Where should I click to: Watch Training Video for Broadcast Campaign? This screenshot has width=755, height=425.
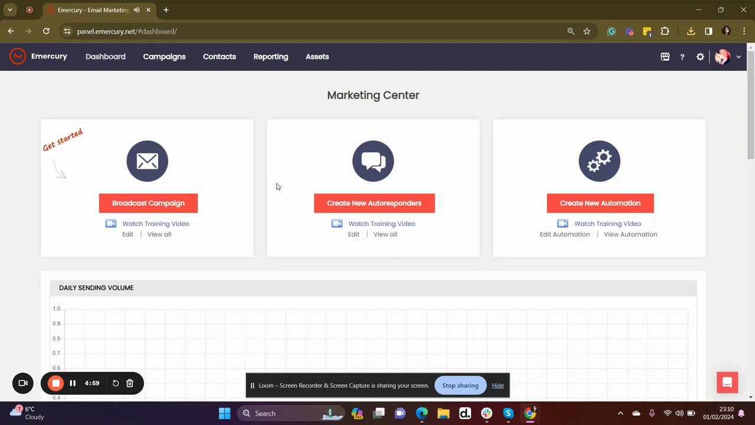pos(156,224)
